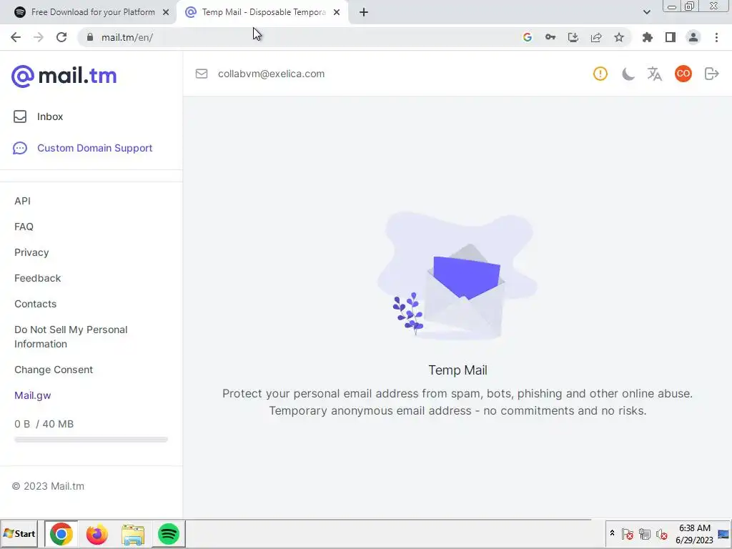732x549 pixels.
Task: Open Spotify from the taskbar
Action: coord(169,533)
